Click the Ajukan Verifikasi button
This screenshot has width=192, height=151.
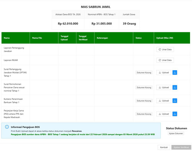[x=181, y=147]
